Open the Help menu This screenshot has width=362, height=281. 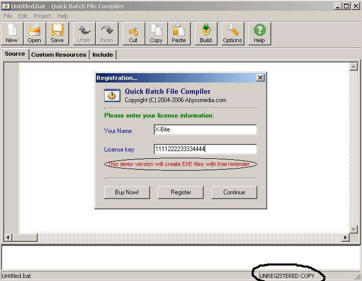62,16
